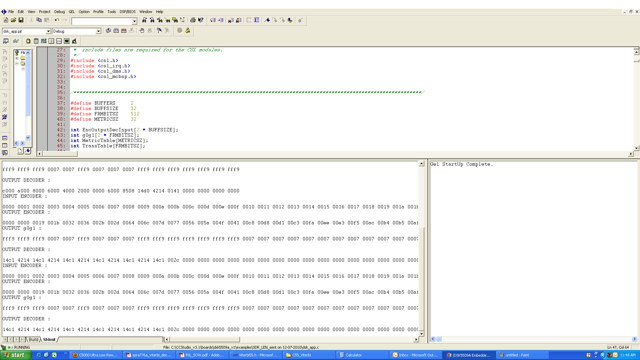Click the Rebuild All toolbar icon

(124, 31)
